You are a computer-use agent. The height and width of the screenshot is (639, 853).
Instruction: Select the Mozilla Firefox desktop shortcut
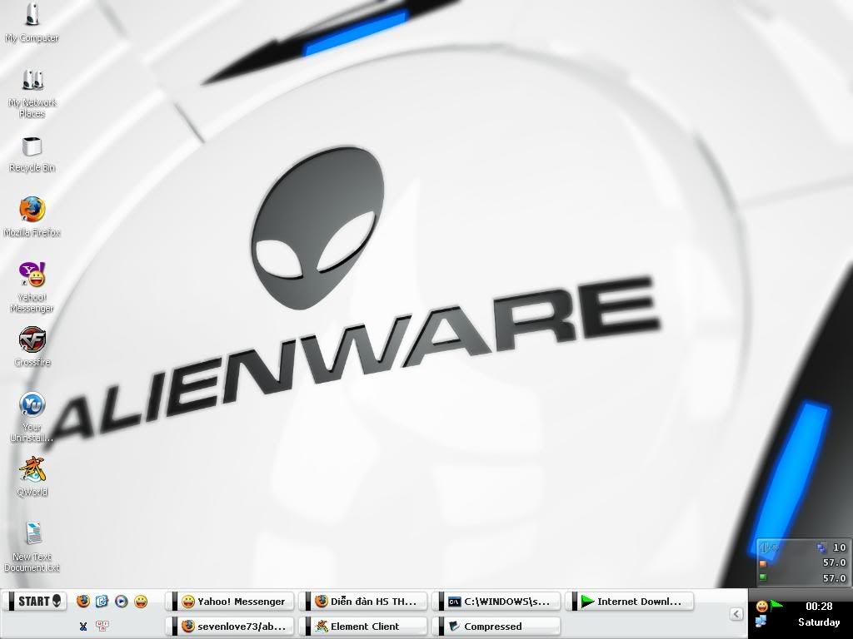(32, 216)
